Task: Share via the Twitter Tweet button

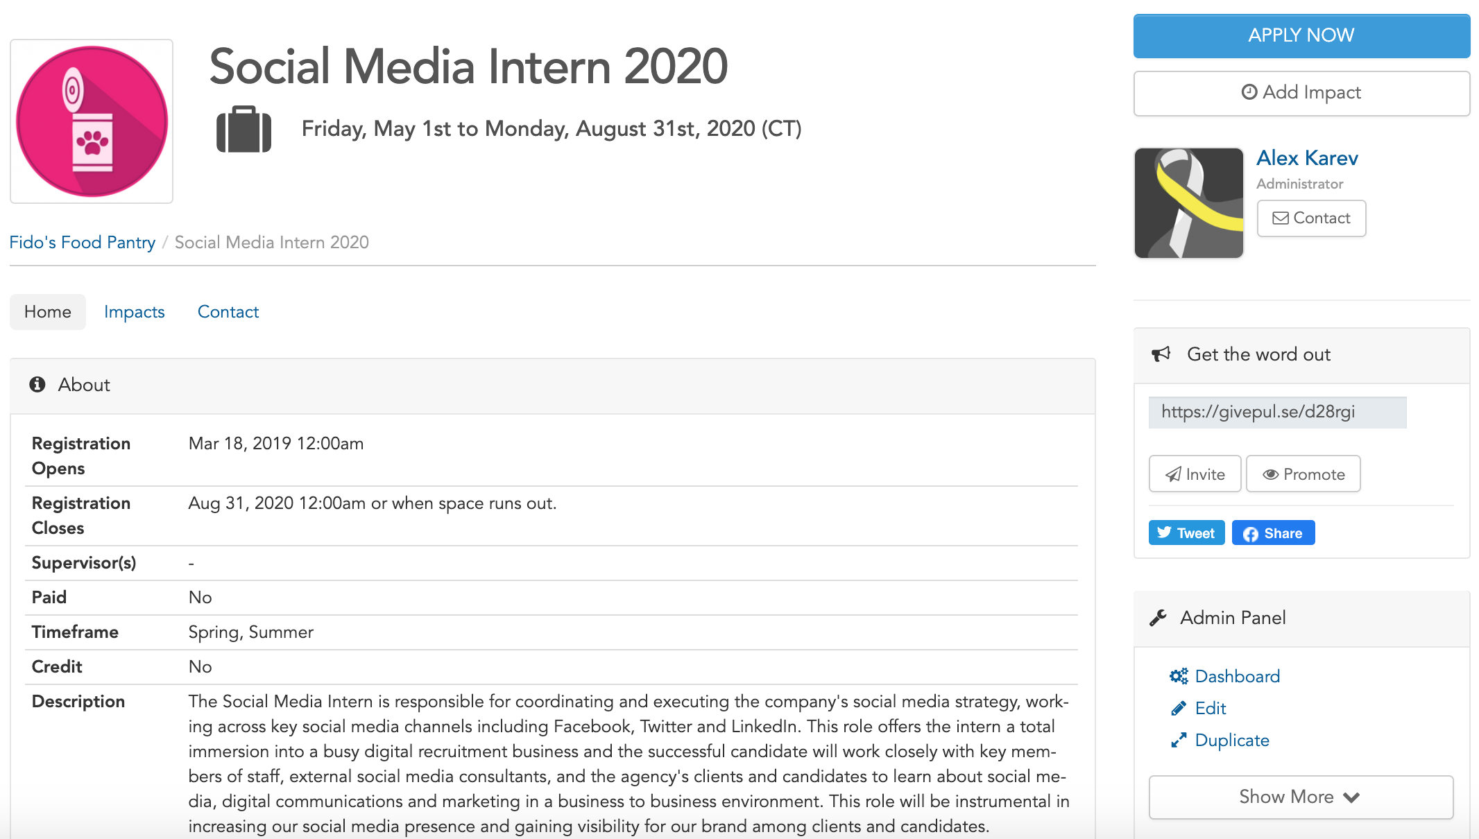Action: [x=1186, y=533]
